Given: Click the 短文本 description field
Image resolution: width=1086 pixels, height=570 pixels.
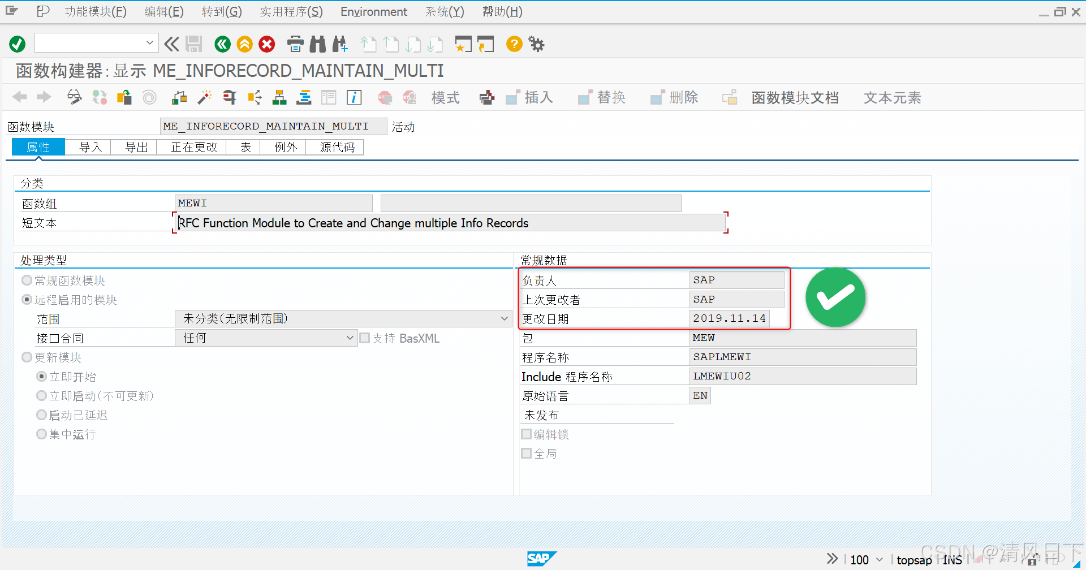Looking at the screenshot, I should tap(450, 223).
